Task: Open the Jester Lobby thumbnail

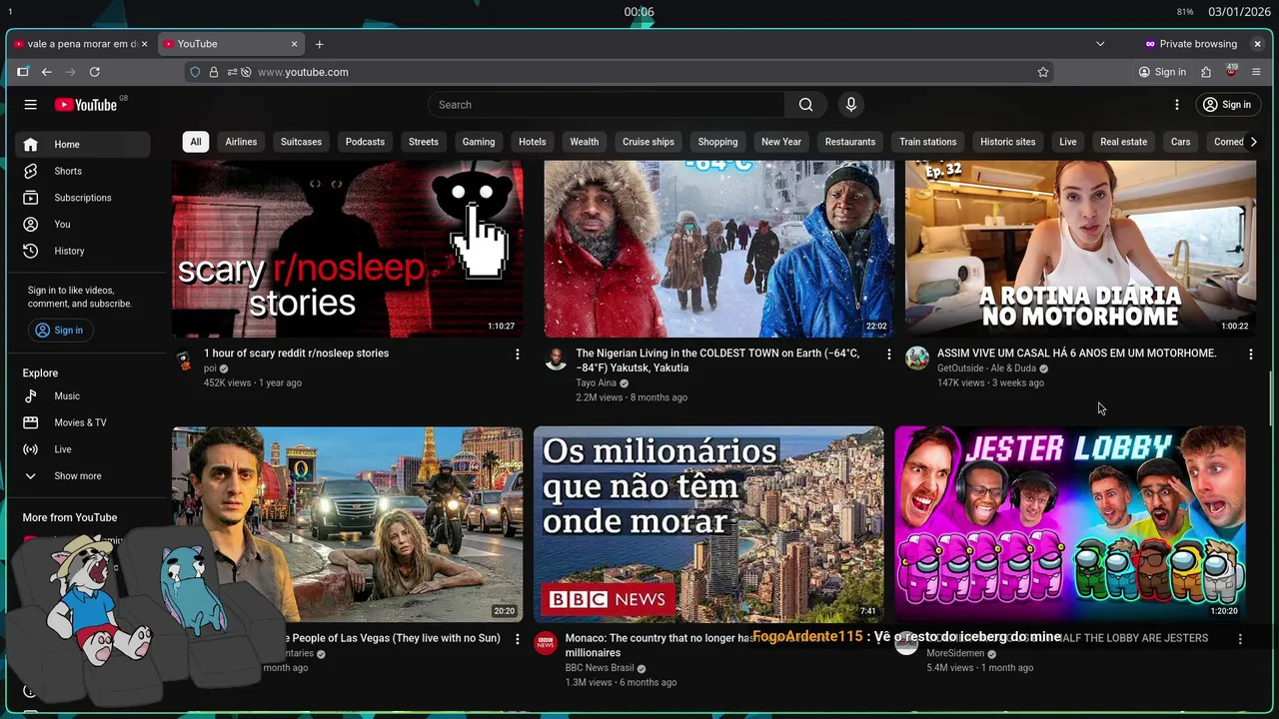Action: [1070, 524]
